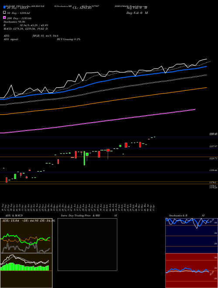Click the 'CL: 1285.45' closing price text
The height and width of the screenshot is (288, 218).
[82, 8]
